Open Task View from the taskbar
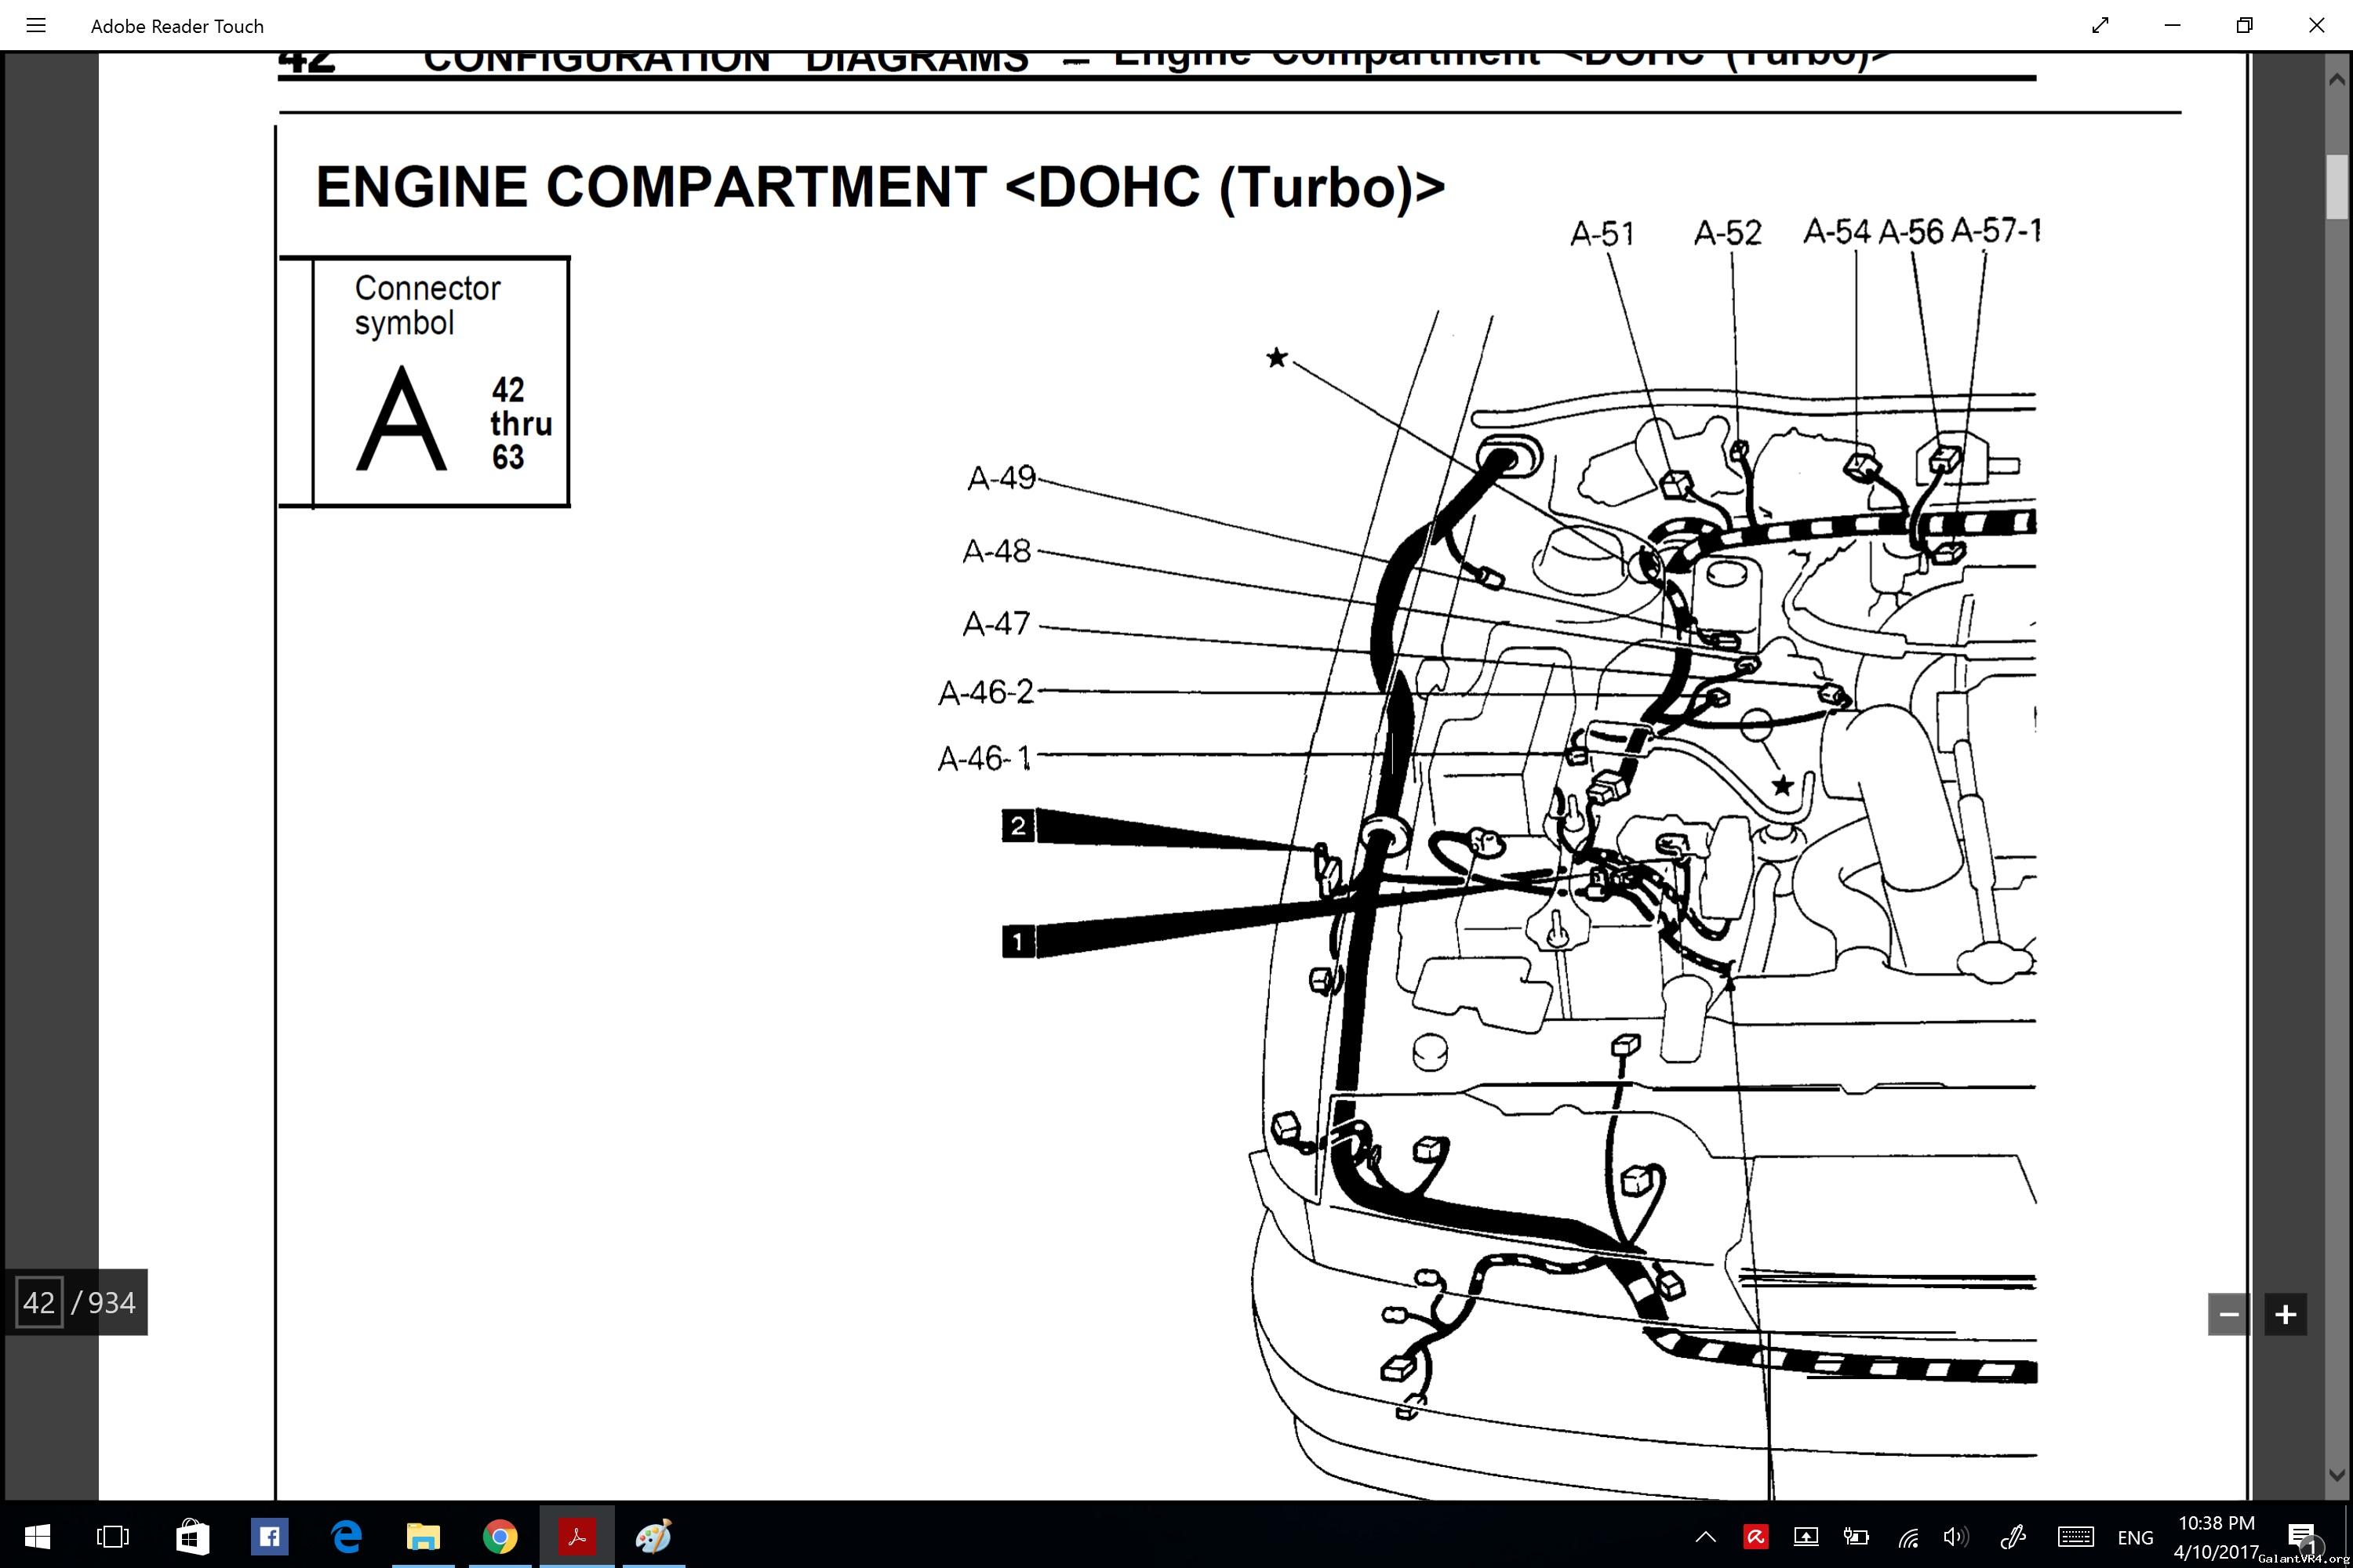Viewport: 2353px width, 1568px height. pyautogui.click(x=112, y=1536)
